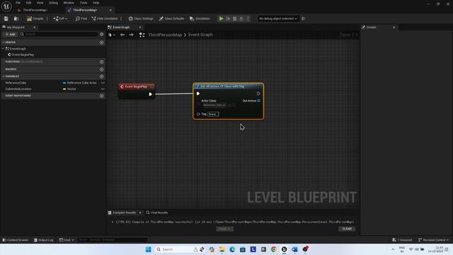Click the Event BeginPlay node header
Screen dimensions: 453x255
[137, 86]
